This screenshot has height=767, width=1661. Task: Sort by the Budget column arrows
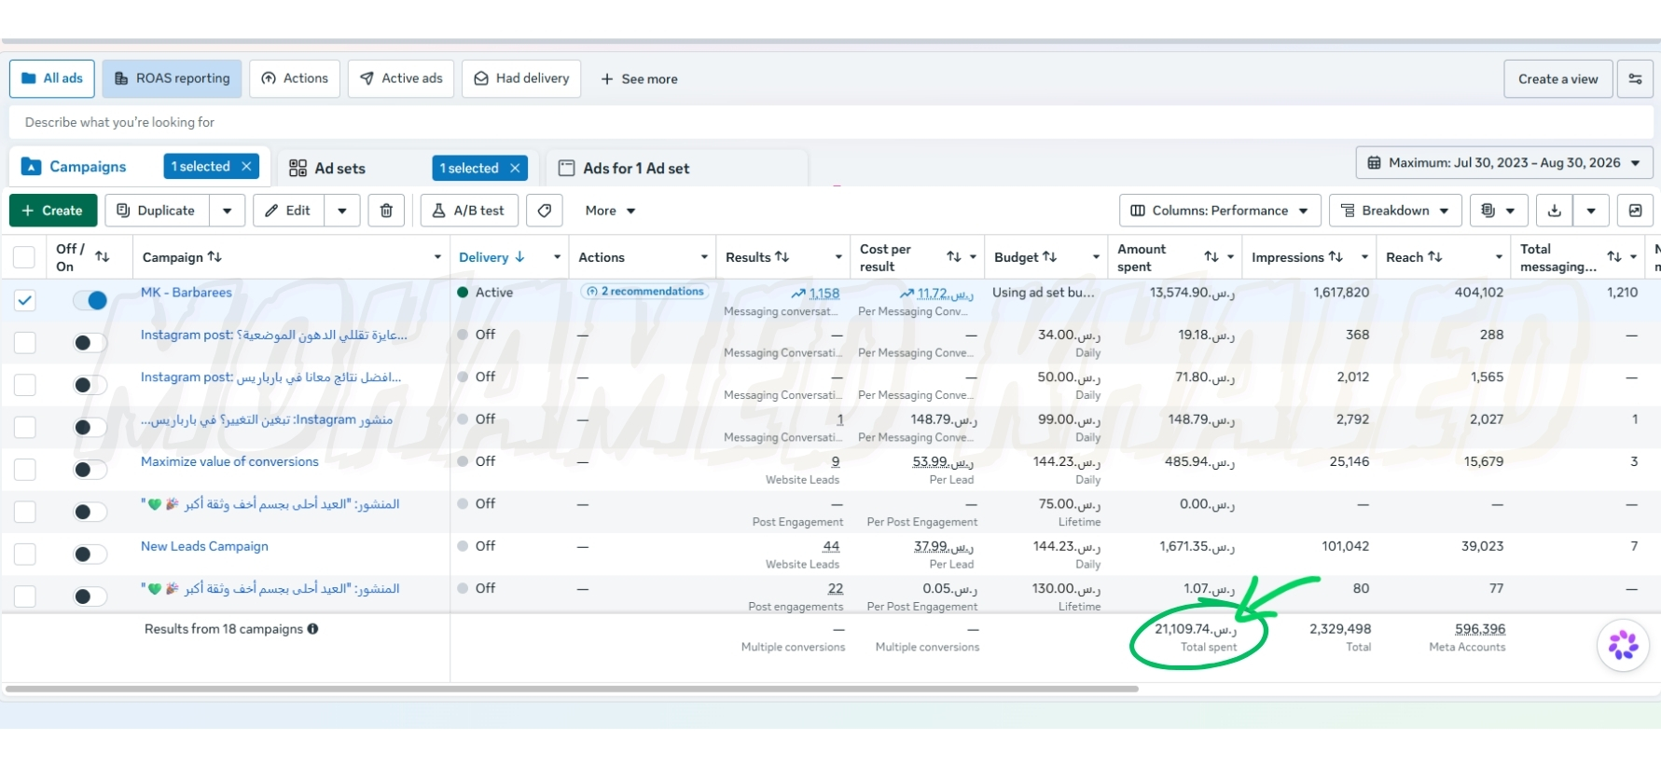point(1049,257)
